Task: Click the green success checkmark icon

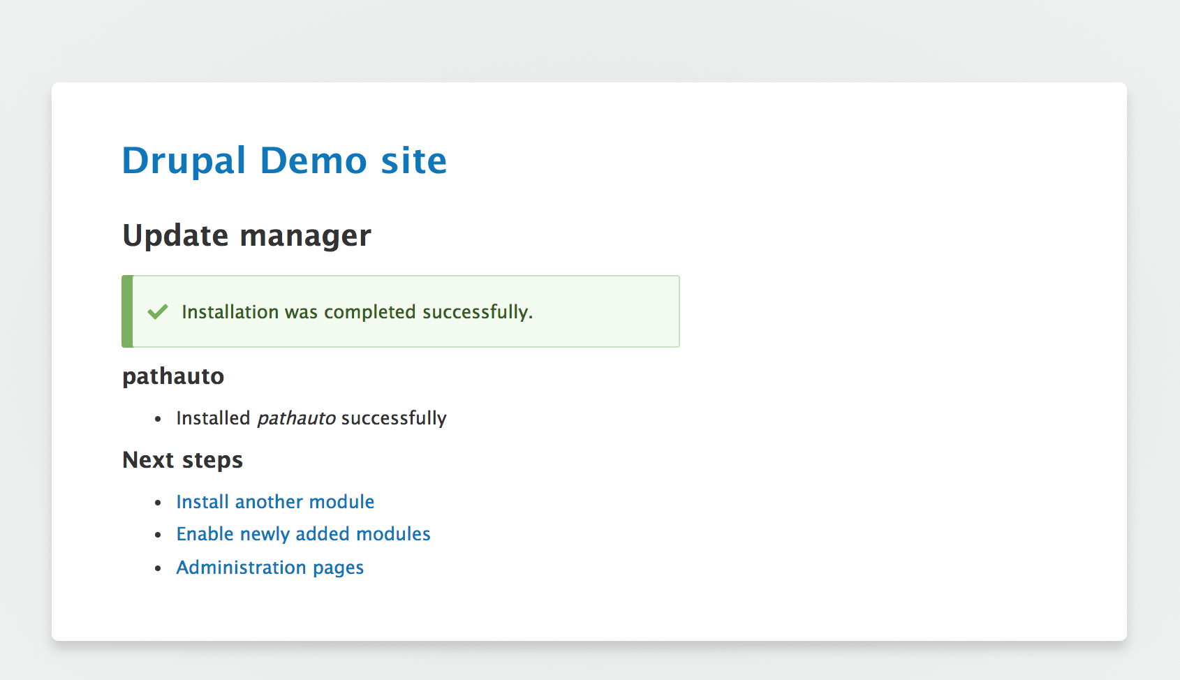Action: pyautogui.click(x=158, y=311)
